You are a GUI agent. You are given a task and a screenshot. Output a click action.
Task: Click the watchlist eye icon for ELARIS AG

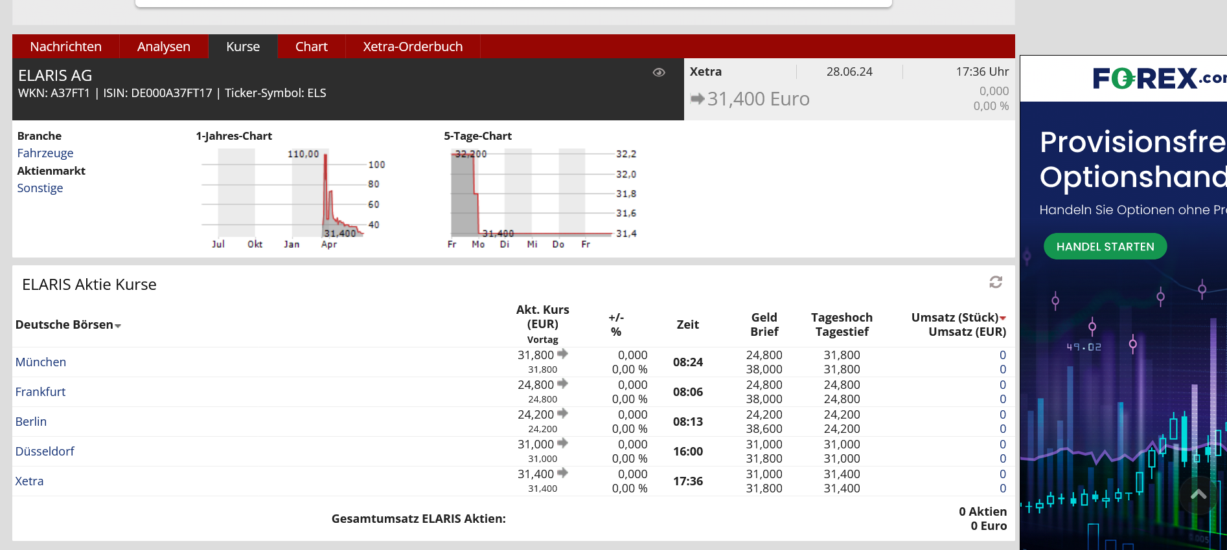click(x=659, y=72)
